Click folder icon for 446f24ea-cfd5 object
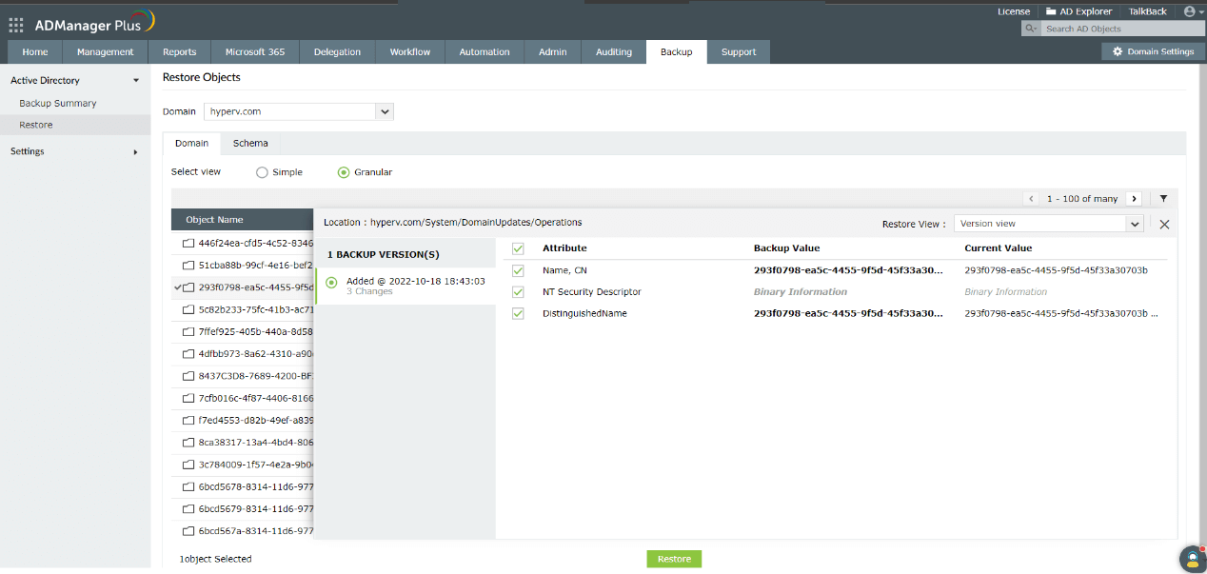Image resolution: width=1207 pixels, height=574 pixels. click(188, 243)
